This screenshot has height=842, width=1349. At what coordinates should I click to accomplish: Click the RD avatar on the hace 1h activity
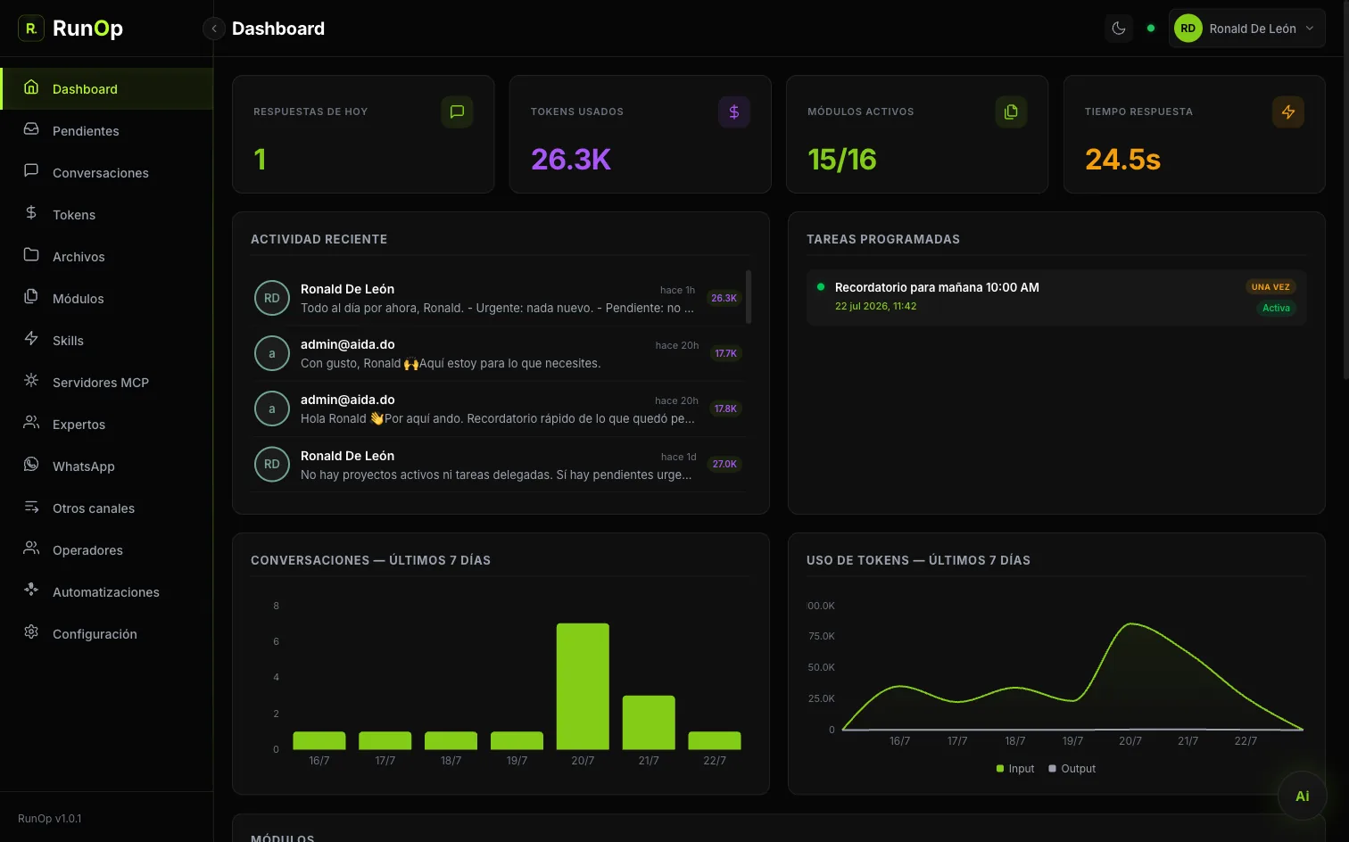point(272,298)
